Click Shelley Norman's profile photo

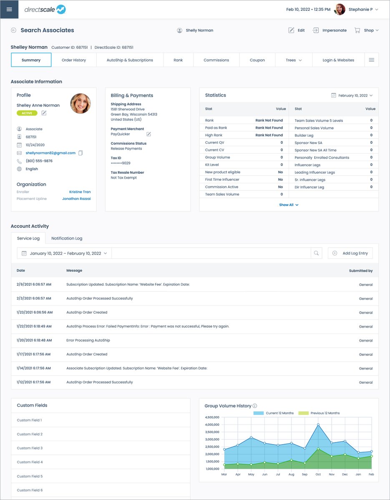tap(81, 103)
